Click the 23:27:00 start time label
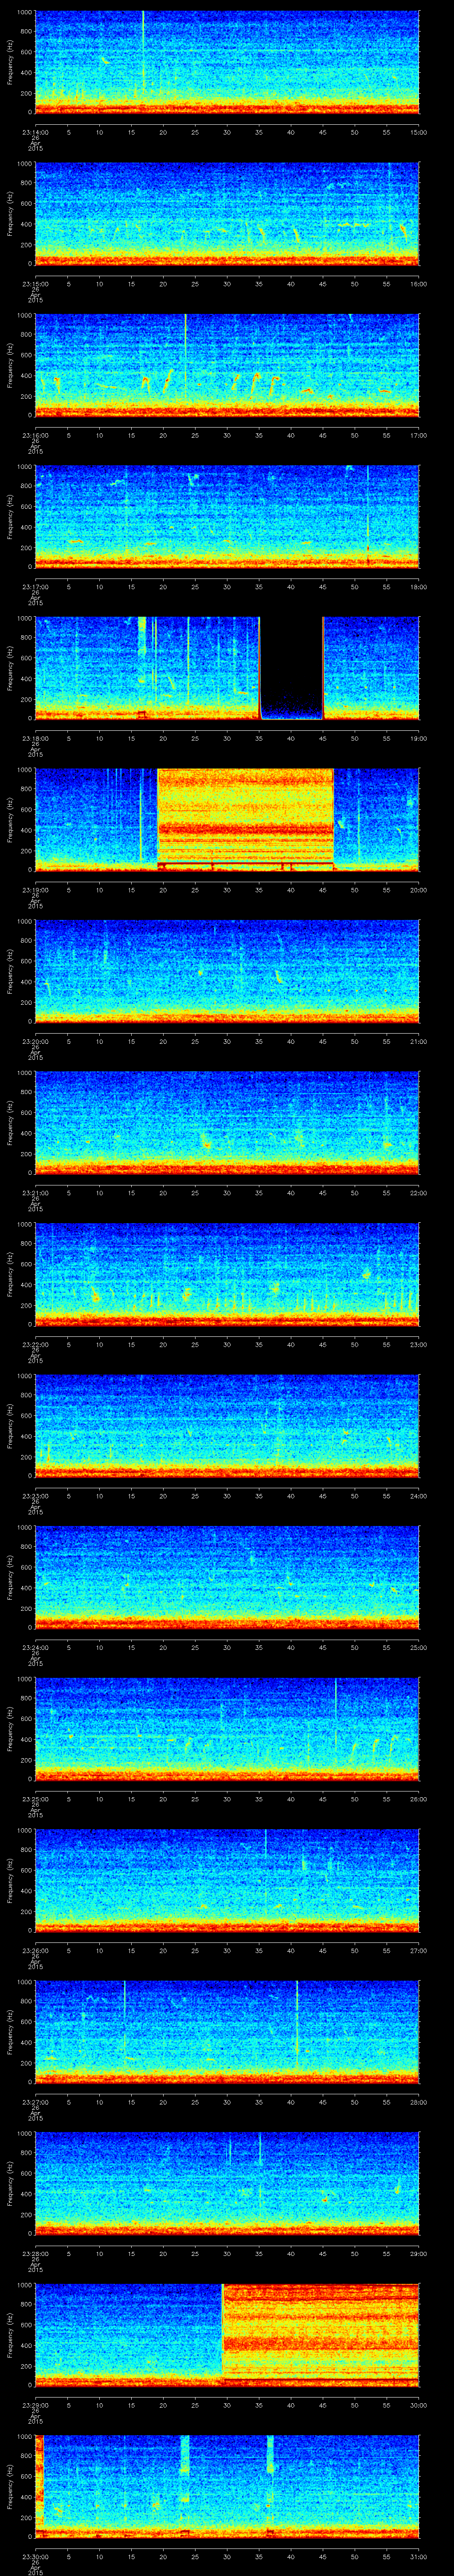The height and width of the screenshot is (2576, 454). (x=35, y=2101)
